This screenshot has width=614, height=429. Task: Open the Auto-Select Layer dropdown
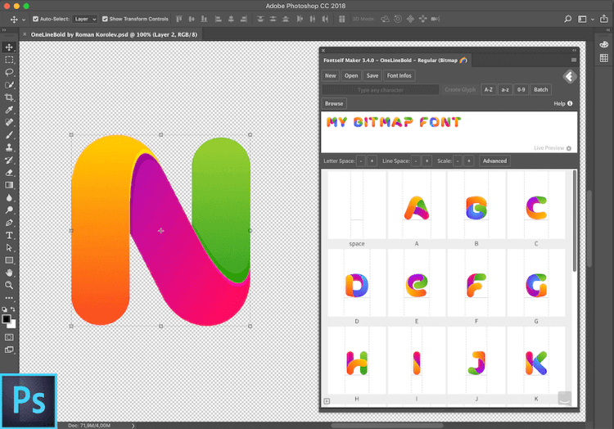84,19
